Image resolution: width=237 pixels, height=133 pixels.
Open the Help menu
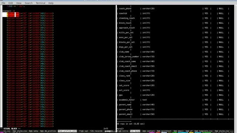tap(51, 3)
